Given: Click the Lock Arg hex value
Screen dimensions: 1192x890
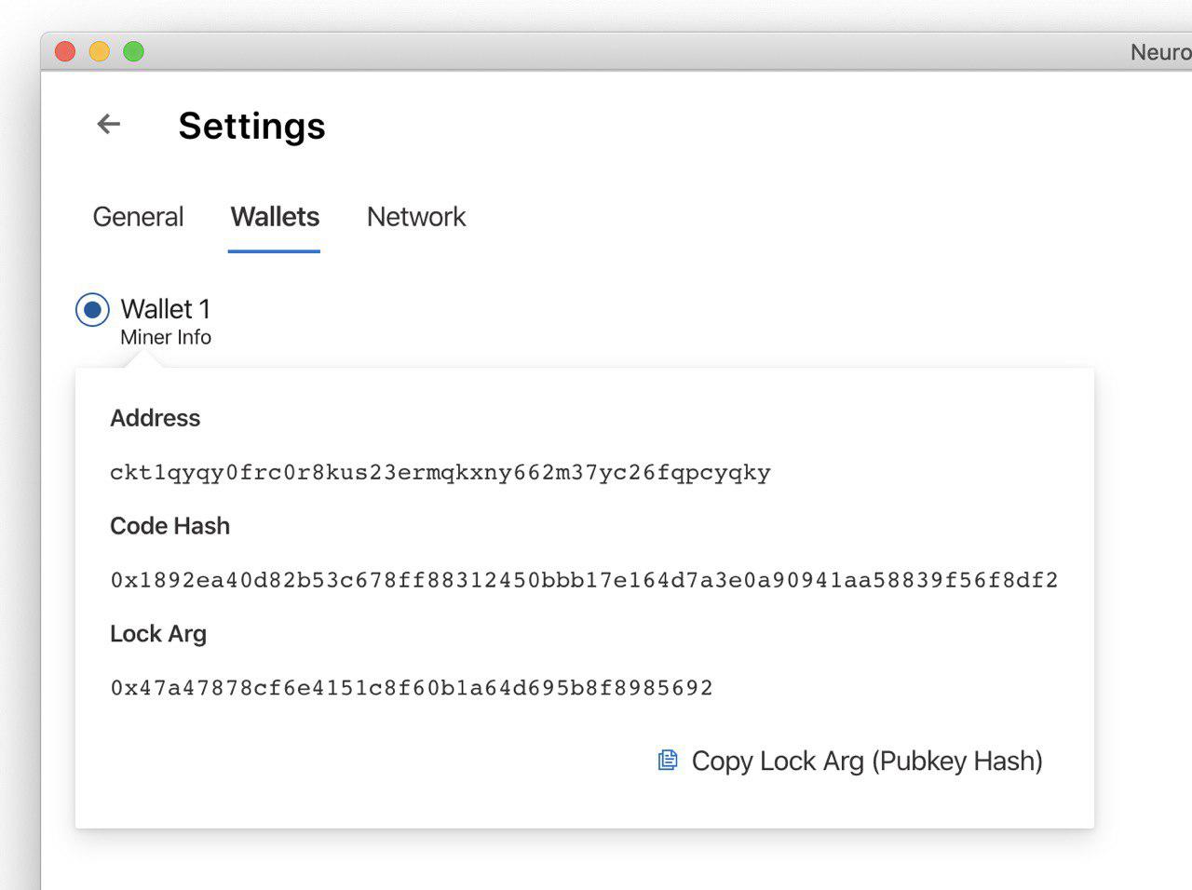Looking at the screenshot, I should pos(412,688).
